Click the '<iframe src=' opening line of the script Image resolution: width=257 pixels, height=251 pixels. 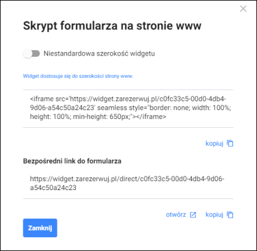pos(128,99)
